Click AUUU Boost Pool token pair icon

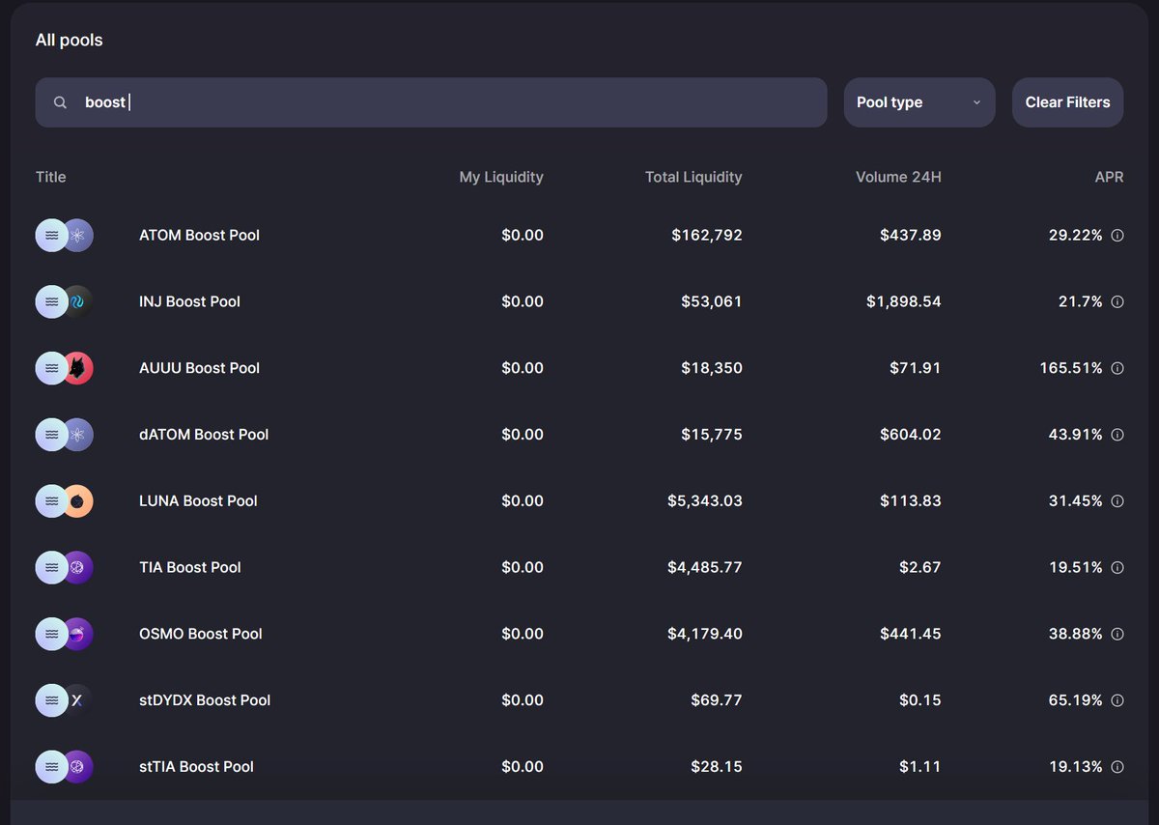[x=65, y=368]
